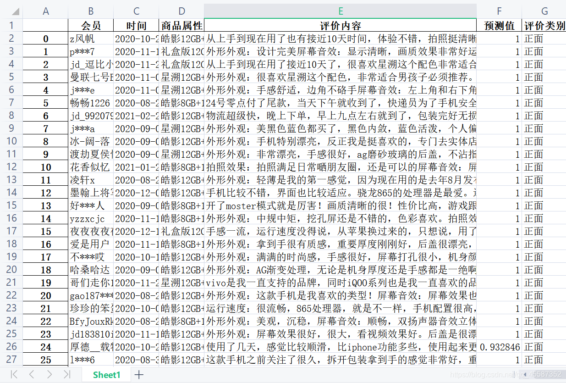This screenshot has width=566, height=383.
Task: Click product attribute in 曼联七号 row
Action: (181, 77)
